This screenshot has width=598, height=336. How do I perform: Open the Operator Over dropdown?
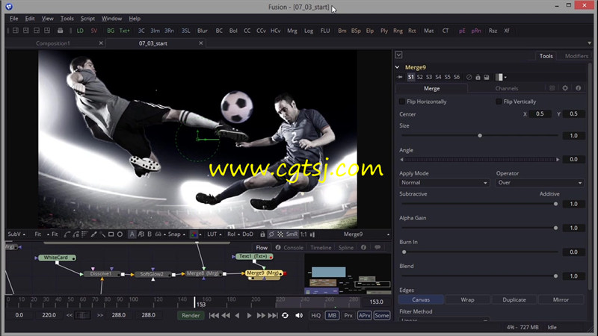pyautogui.click(x=540, y=182)
